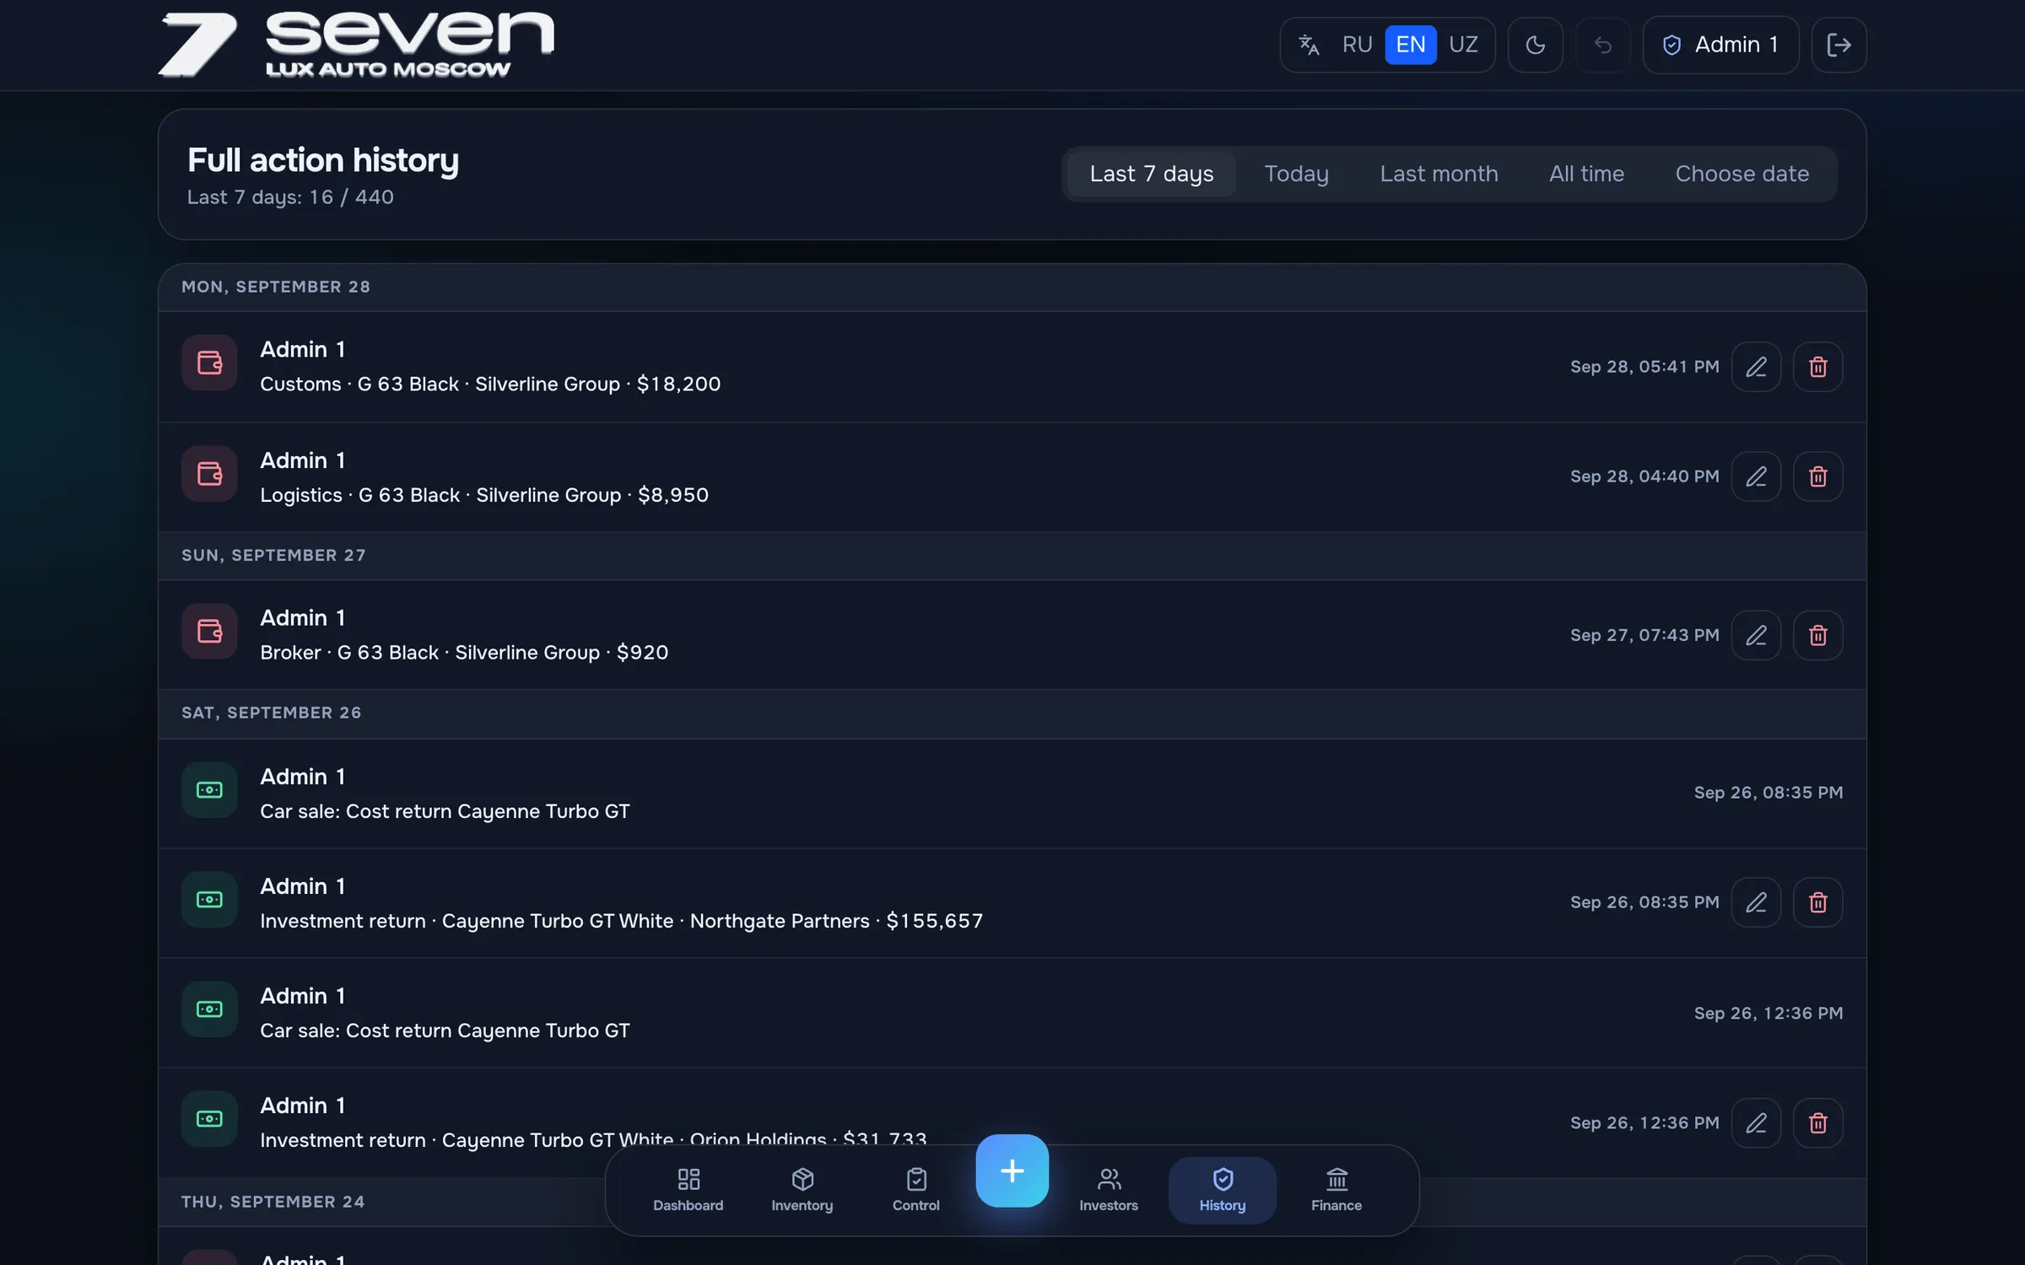
Task: Edit the Broker $920 entry
Action: (x=1756, y=635)
